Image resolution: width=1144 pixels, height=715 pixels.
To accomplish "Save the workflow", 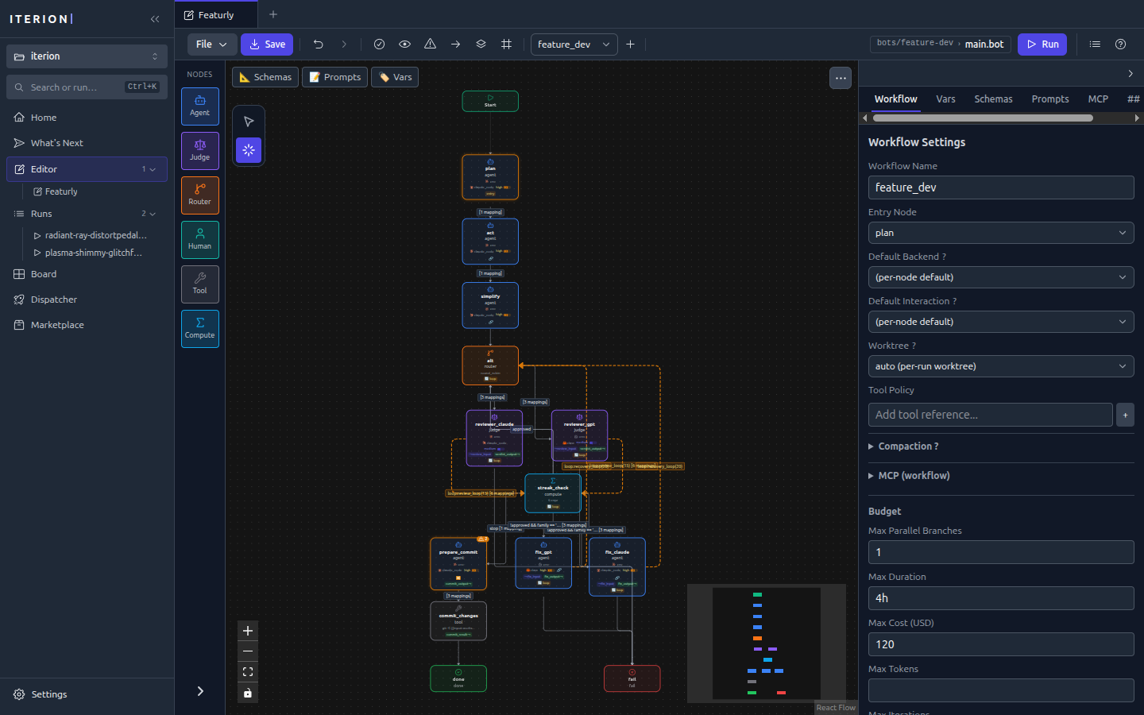I will point(267,44).
